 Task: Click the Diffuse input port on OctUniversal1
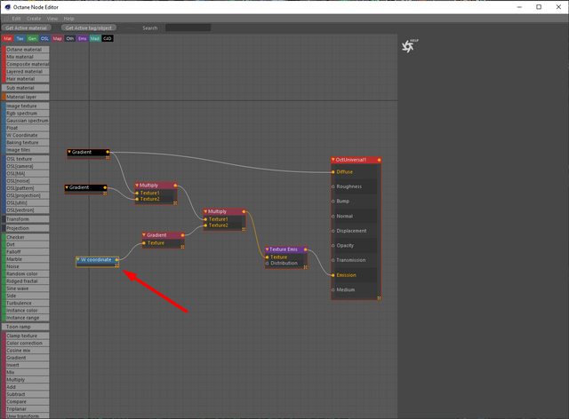333,172
